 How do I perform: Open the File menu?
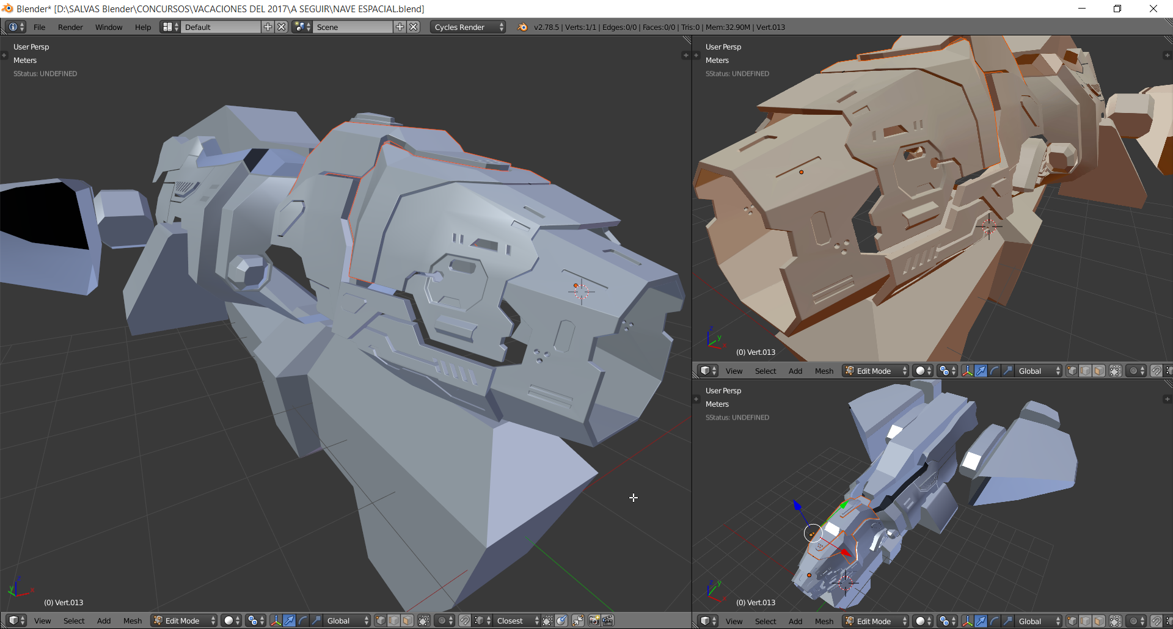39,27
